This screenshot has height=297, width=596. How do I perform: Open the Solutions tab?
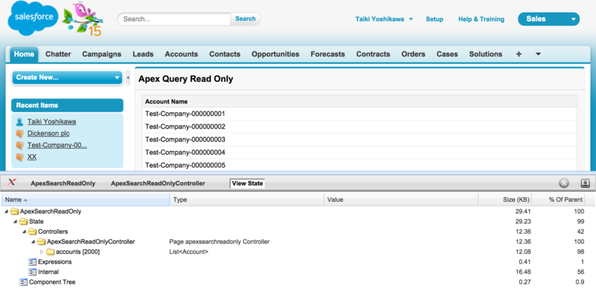(x=486, y=54)
